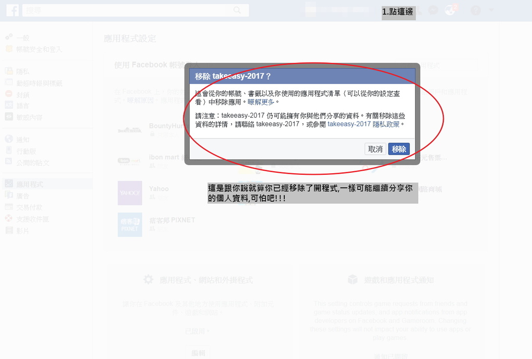Screen dimensions: 532x359
Task: Click the 痞客邦 PIXNET app name
Action: pos(172,220)
